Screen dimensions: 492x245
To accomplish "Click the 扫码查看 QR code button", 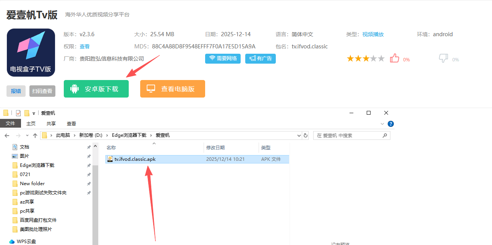I will coord(42,91).
